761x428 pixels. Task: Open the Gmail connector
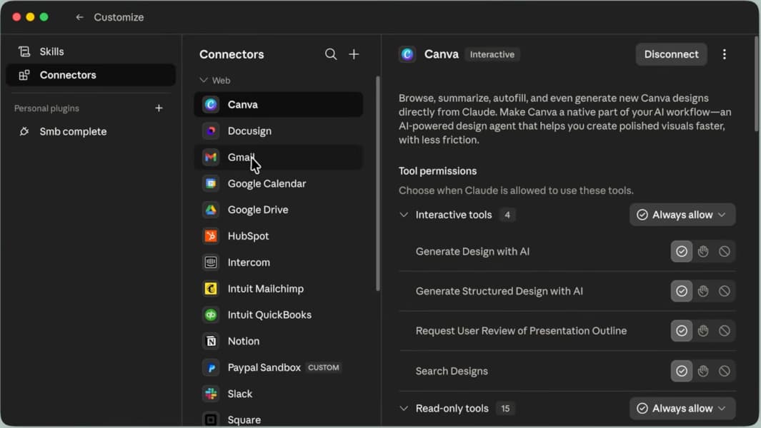click(x=279, y=157)
